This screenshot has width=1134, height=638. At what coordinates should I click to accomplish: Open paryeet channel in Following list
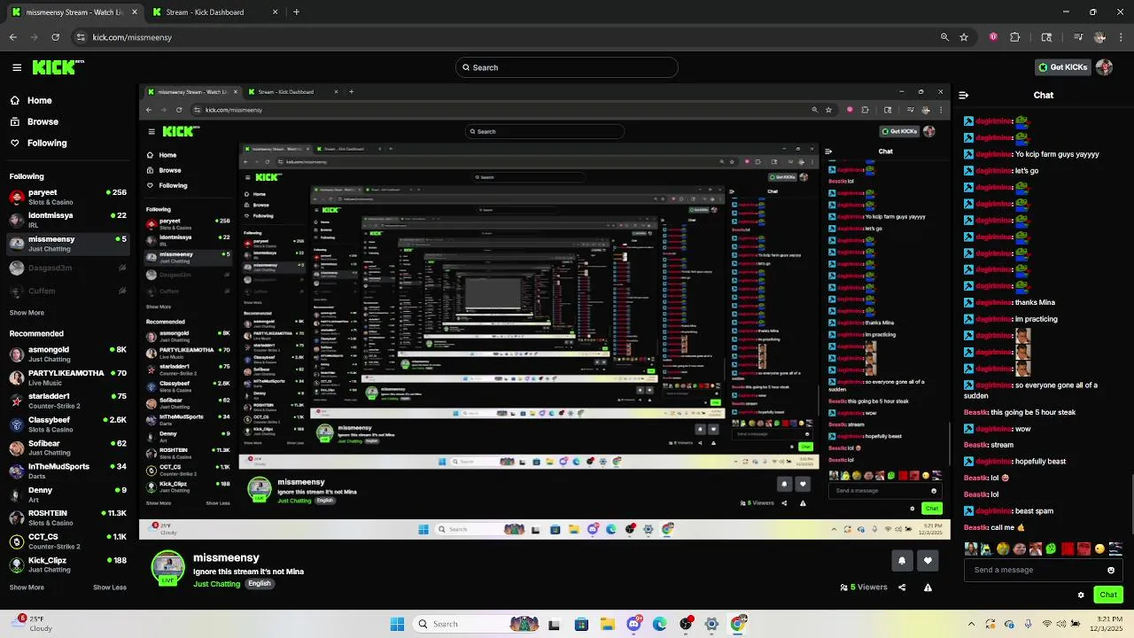pyautogui.click(x=67, y=197)
